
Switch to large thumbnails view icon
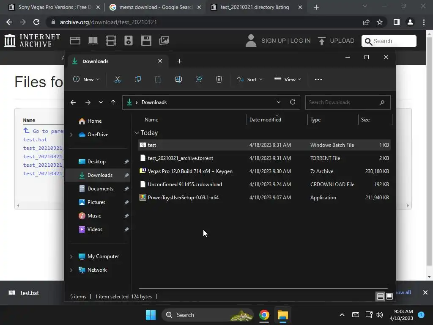389,297
